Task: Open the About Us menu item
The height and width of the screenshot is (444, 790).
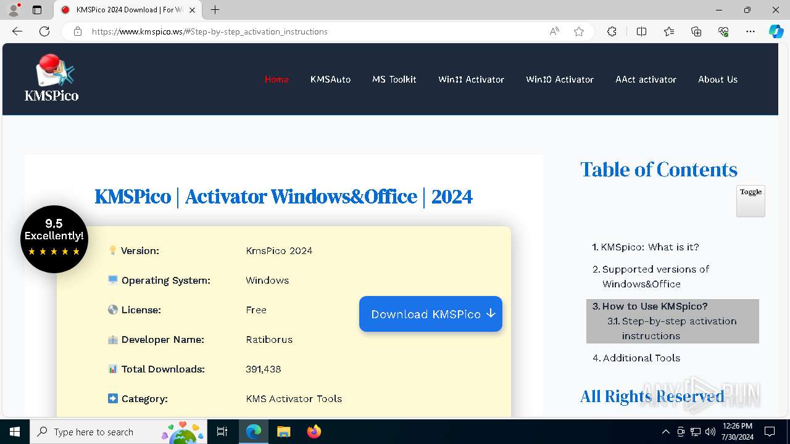Action: tap(718, 79)
